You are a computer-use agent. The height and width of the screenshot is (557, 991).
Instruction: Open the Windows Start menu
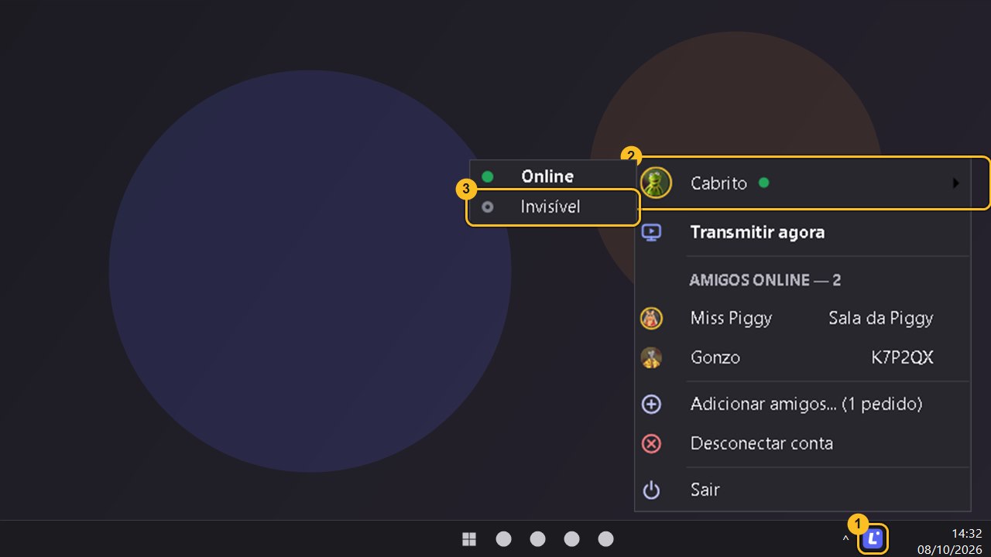[469, 539]
